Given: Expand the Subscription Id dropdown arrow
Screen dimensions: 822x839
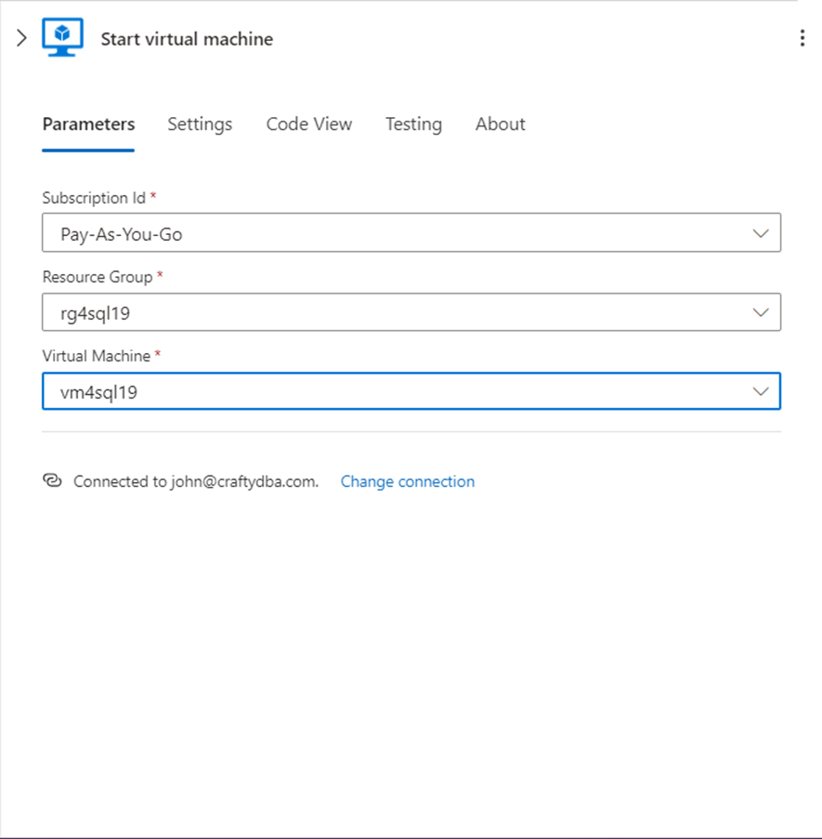Looking at the screenshot, I should pyautogui.click(x=761, y=234).
